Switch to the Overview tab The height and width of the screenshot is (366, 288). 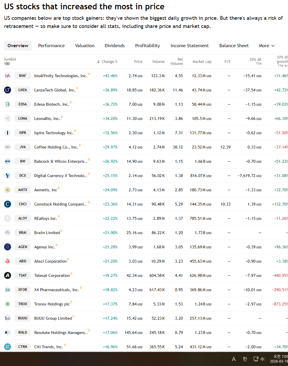tap(18, 46)
